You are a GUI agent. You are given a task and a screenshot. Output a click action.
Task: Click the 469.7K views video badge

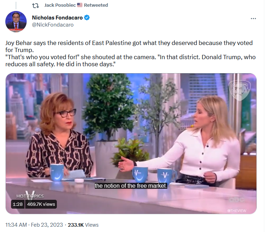(41, 204)
